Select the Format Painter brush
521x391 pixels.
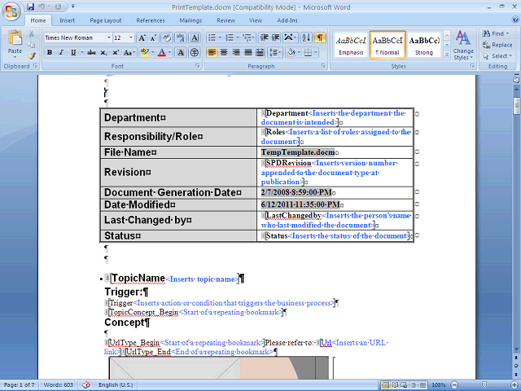coord(31,56)
